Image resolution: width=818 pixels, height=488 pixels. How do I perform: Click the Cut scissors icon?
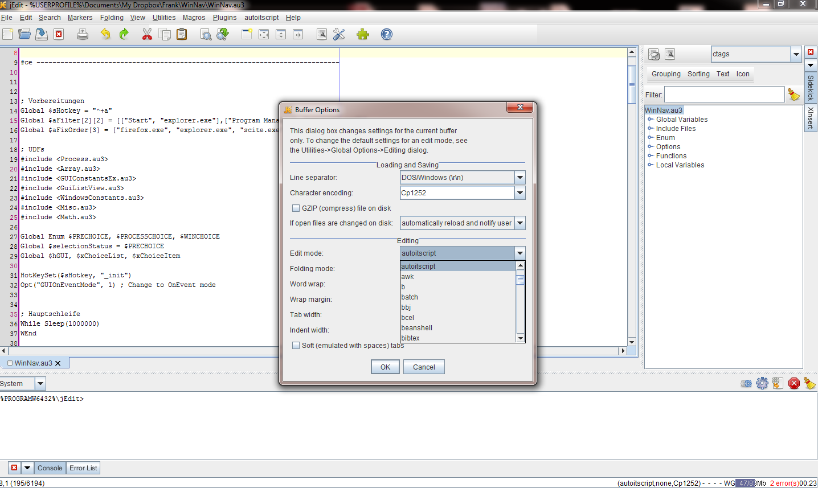click(x=147, y=34)
